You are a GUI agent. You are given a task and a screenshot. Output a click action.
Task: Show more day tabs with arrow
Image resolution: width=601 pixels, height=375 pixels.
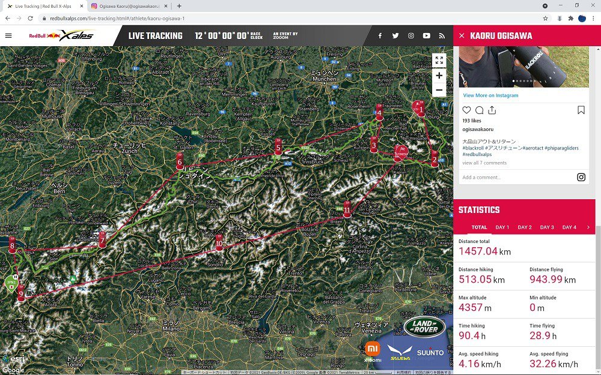(588, 227)
